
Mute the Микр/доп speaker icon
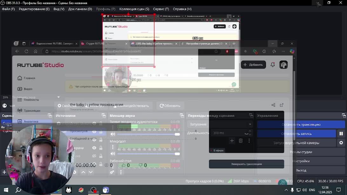pos(113,154)
